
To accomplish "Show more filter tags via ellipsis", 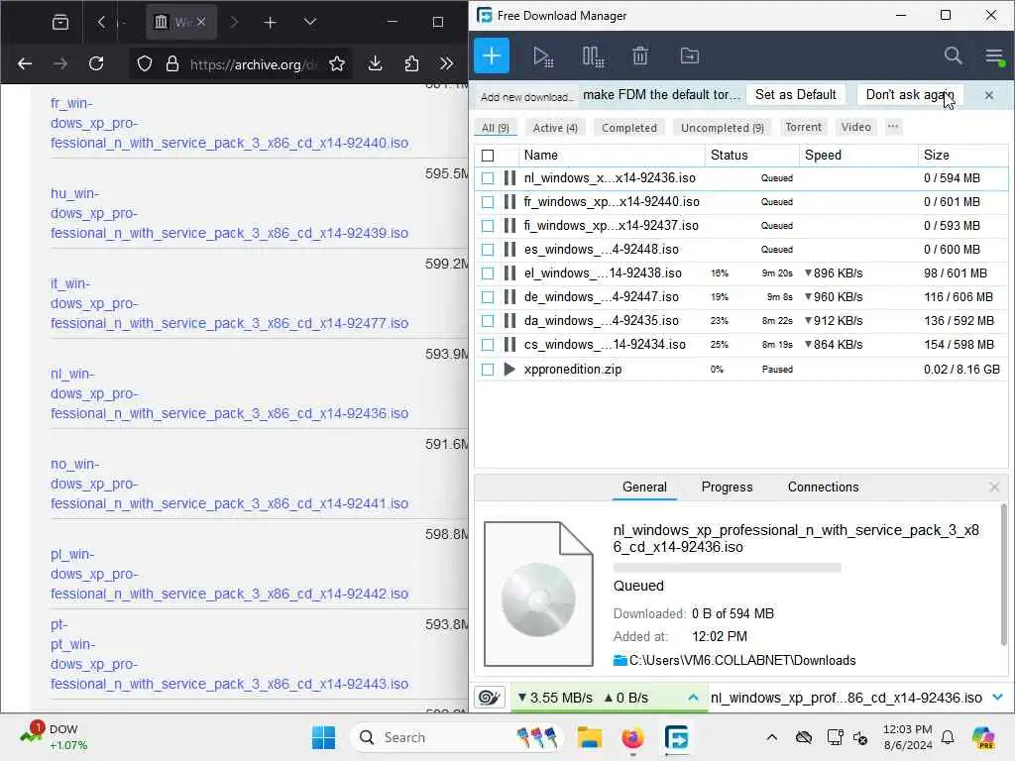I will click(x=893, y=127).
